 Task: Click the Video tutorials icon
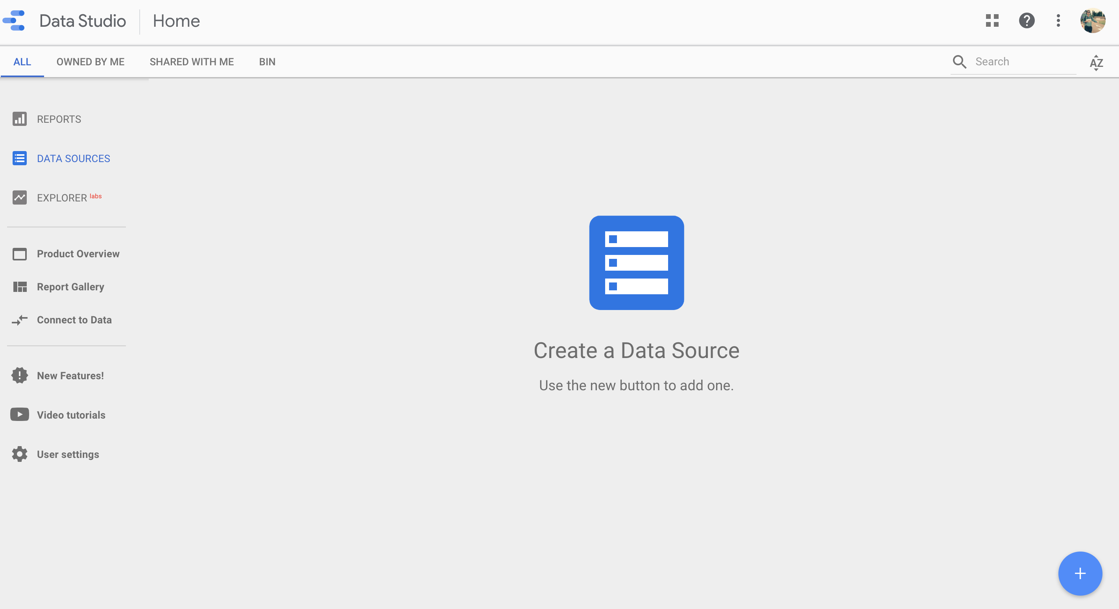[20, 414]
